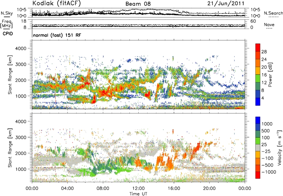This screenshot has height=196, width=283.
Task: Click the "12" label on the power colorbar
Action: (264, 82)
